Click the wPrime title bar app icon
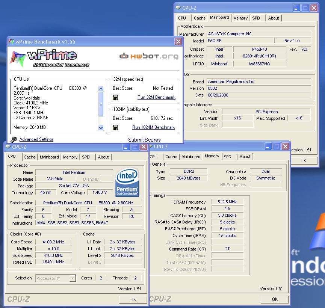 (11, 41)
